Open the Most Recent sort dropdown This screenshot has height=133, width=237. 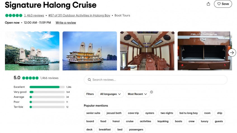pyautogui.click(x=137, y=94)
